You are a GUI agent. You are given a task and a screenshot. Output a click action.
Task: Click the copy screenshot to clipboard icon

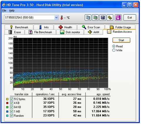[x=95, y=18]
